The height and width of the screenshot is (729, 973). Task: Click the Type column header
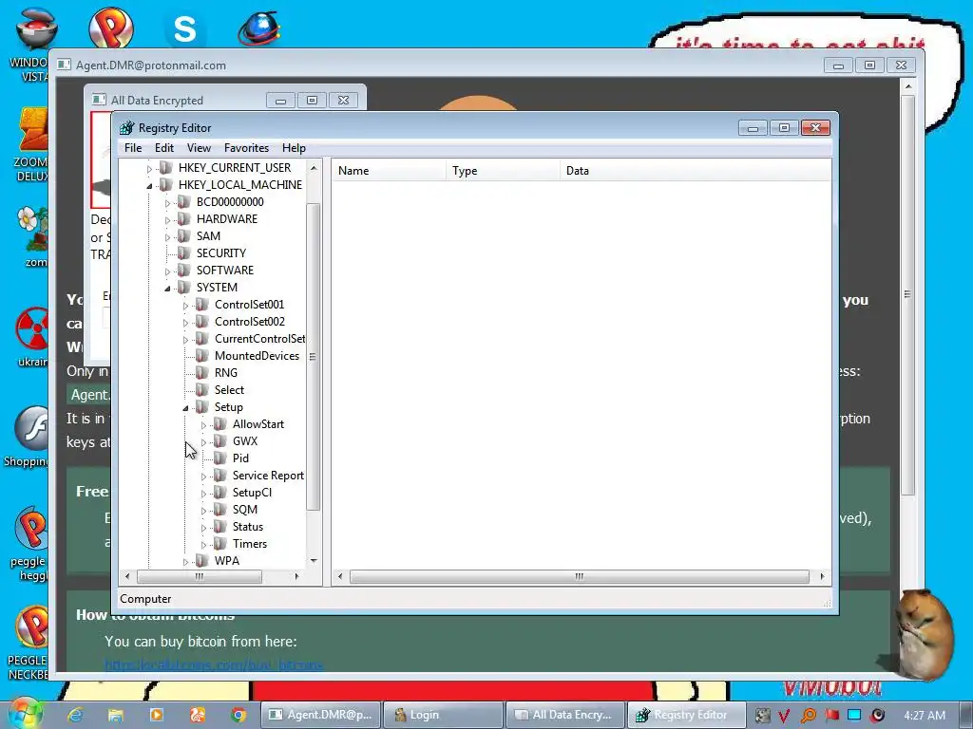pos(502,171)
